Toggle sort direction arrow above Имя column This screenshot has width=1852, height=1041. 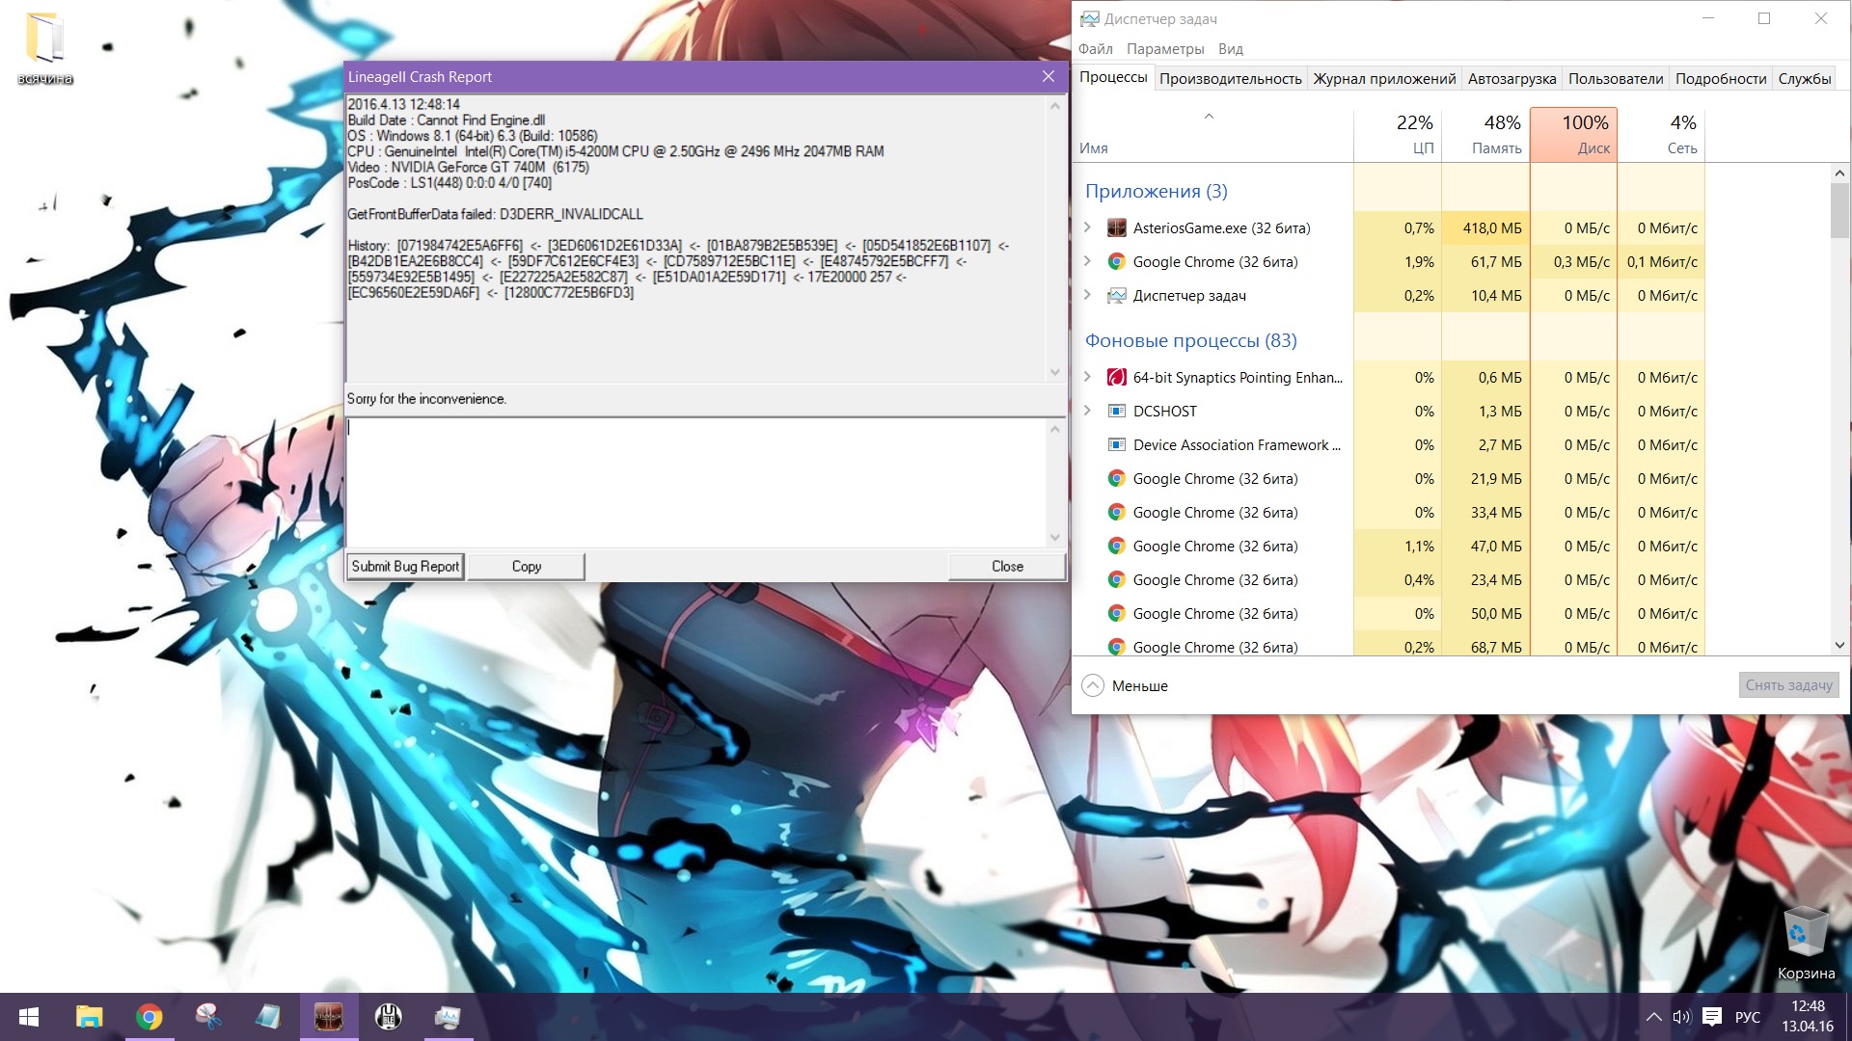[x=1209, y=117]
